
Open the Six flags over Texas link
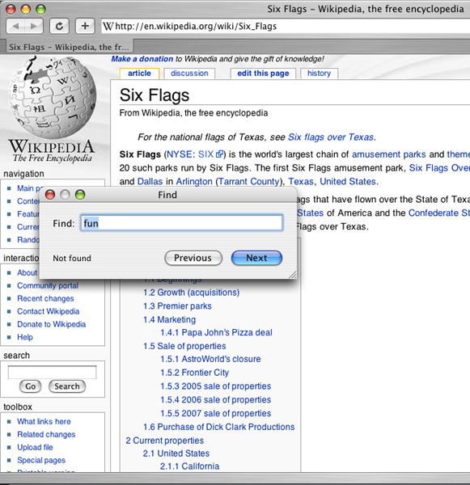(331, 137)
